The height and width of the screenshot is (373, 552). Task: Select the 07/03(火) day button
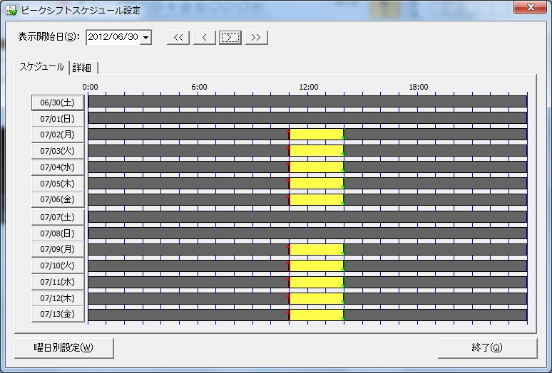(58, 151)
